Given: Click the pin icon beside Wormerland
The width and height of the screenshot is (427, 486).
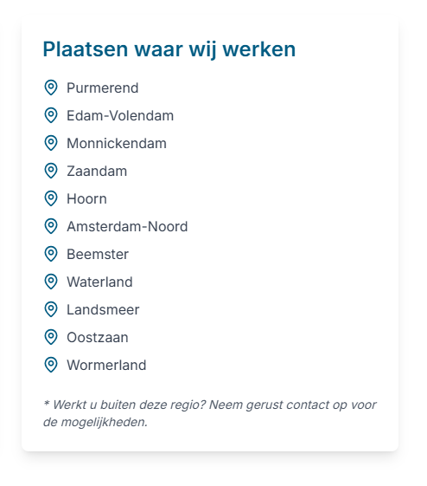Looking at the screenshot, I should point(51,365).
